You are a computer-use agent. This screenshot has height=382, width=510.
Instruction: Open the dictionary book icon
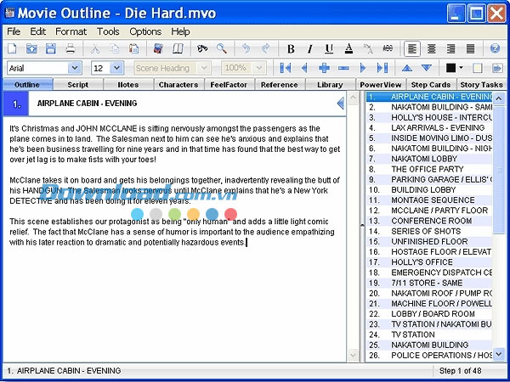tap(158, 48)
